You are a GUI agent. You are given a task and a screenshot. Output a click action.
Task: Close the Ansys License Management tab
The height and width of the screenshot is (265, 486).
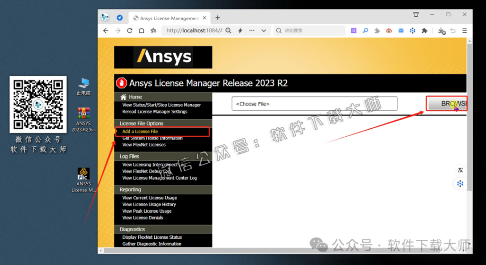point(205,18)
